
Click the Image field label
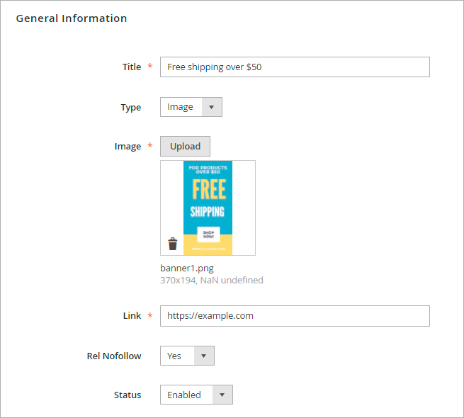128,147
